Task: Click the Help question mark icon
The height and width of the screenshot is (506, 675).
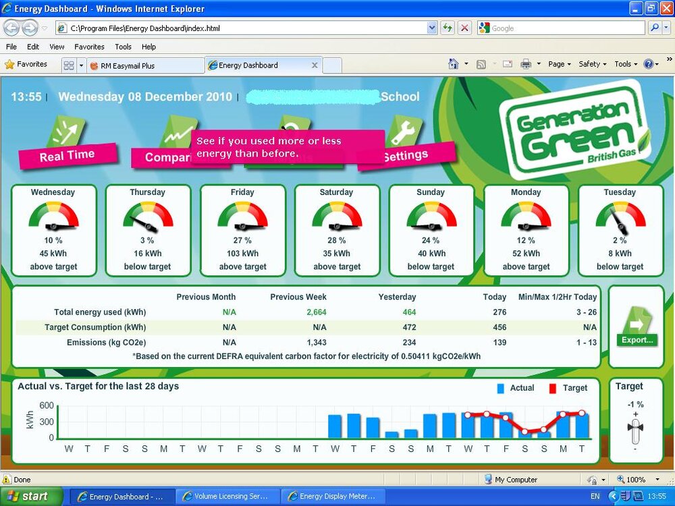Action: [648, 64]
